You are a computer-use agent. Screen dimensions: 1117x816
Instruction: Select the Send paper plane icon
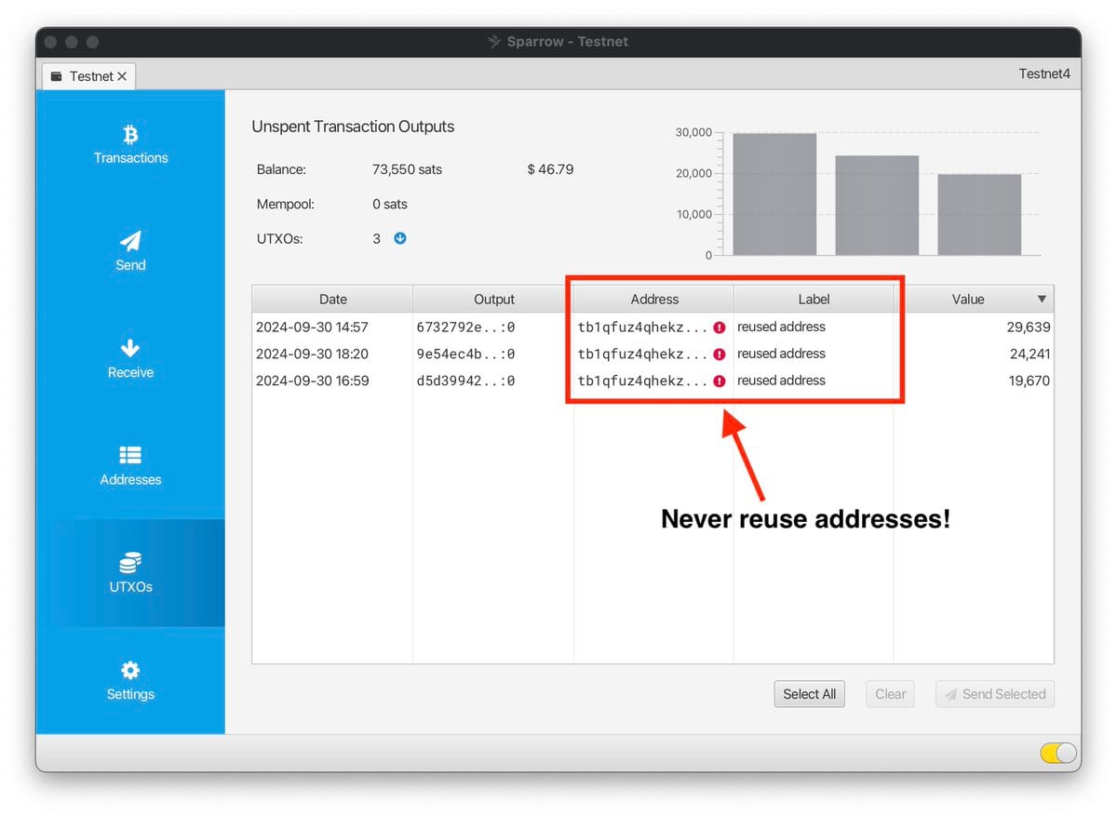pos(130,239)
